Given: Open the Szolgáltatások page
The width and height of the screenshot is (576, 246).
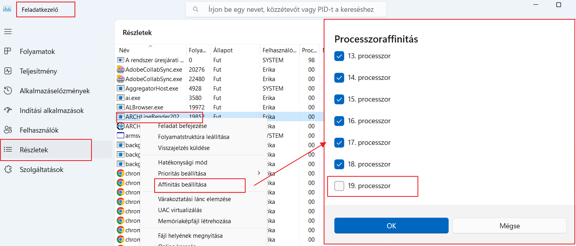Looking at the screenshot, I should click(41, 170).
